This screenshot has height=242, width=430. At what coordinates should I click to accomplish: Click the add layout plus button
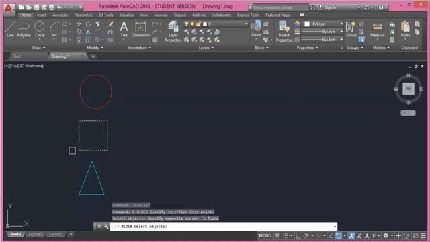(71, 234)
